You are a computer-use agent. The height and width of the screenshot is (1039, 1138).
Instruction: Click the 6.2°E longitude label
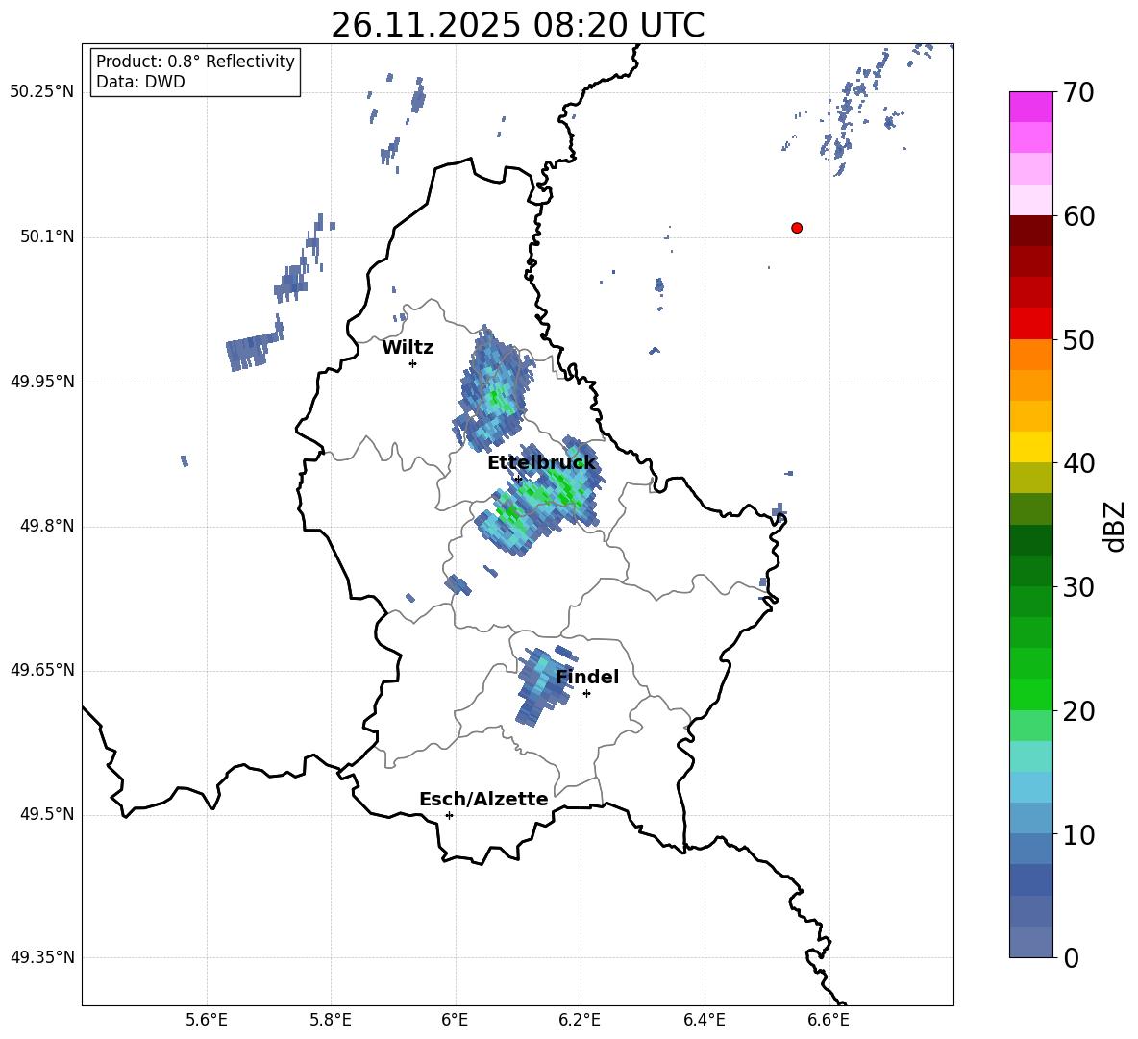pos(580,1020)
